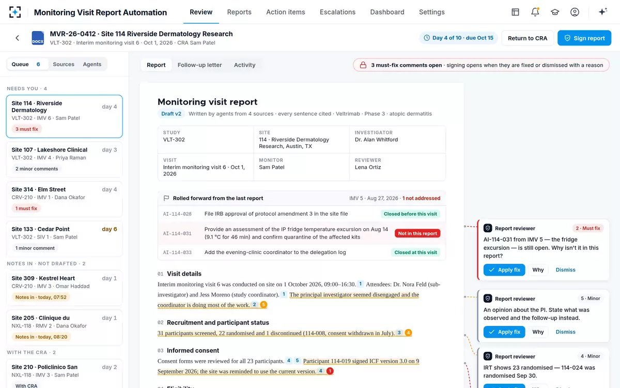Viewport: 620px width, 388px height.
Task: Click shield icon on fridge excursion comment
Action: tap(487, 228)
